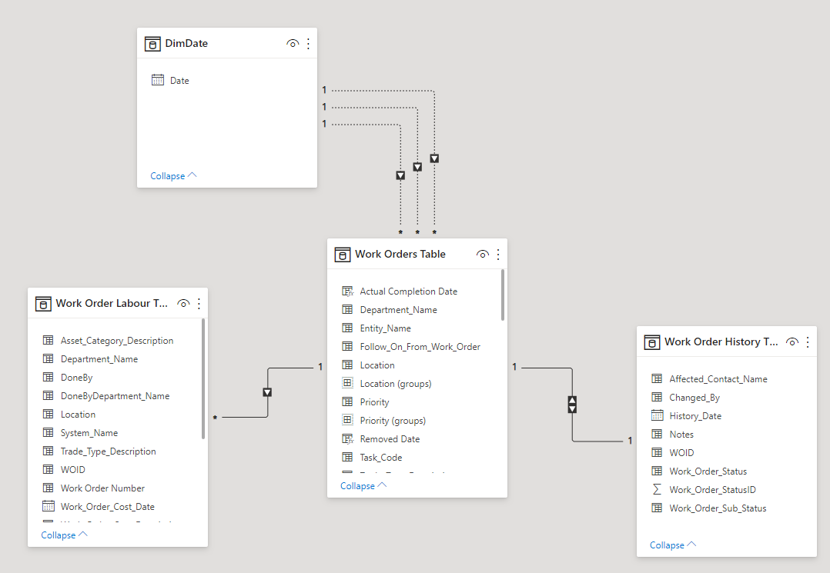Click middle dotted DimDate relationship arrow
This screenshot has height=573, width=830.
(417, 167)
